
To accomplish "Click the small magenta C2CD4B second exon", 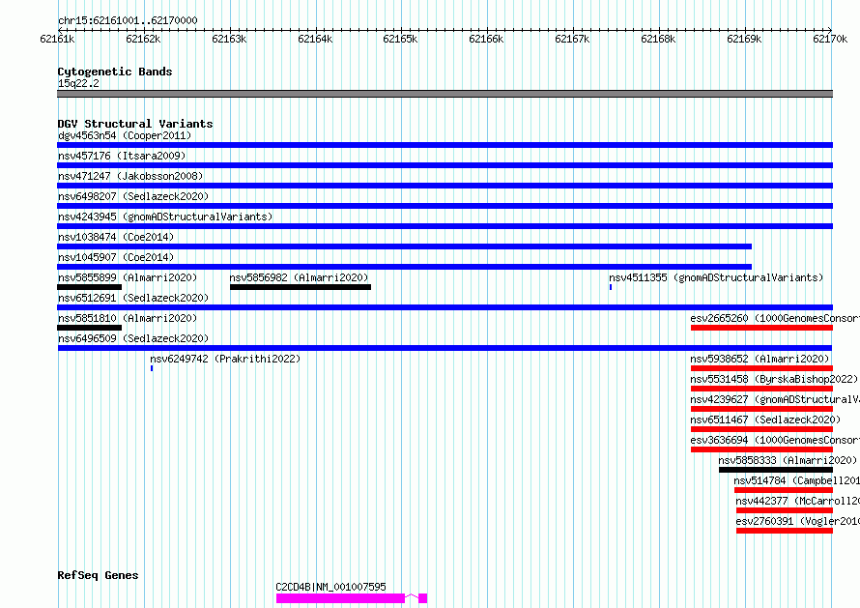I will (423, 598).
